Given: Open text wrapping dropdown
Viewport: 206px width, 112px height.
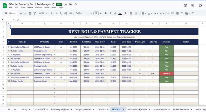Looking at the screenshot, I should tap(156, 13).
